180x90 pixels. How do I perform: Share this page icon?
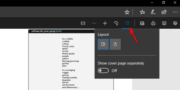(x=164, y=12)
